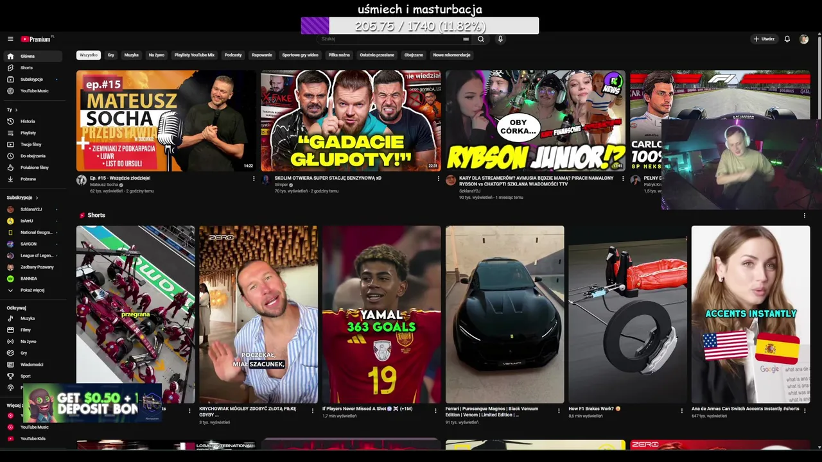Screen dimensions: 822x462
Task: Select the Na żywo filter chip
Action: click(157, 55)
